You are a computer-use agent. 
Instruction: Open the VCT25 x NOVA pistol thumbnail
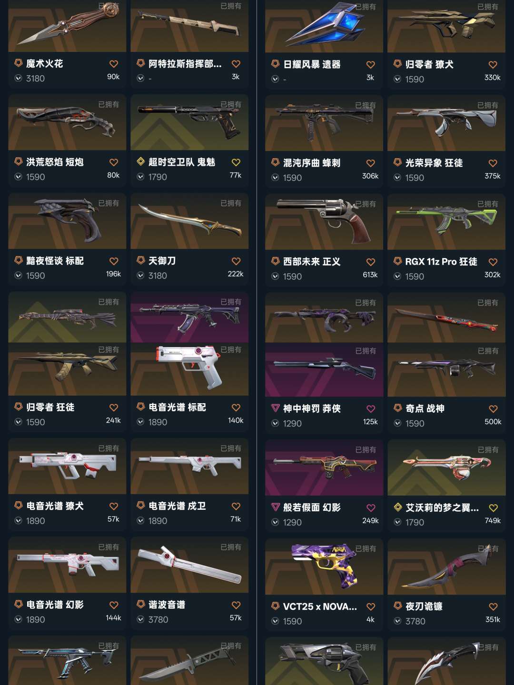pyautogui.click(x=324, y=566)
